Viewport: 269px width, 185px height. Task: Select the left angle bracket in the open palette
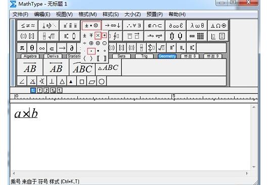pyautogui.click(x=84, y=58)
